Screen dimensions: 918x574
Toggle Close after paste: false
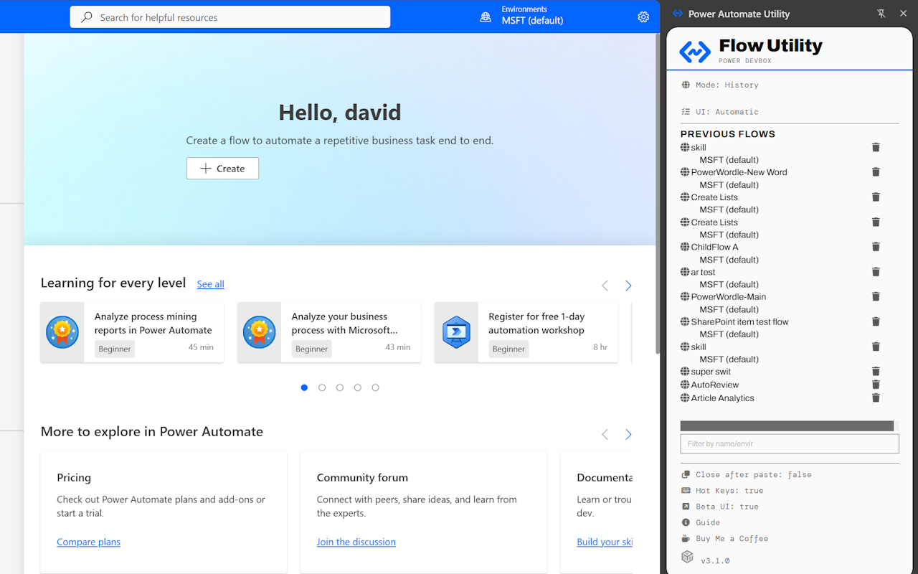point(747,475)
